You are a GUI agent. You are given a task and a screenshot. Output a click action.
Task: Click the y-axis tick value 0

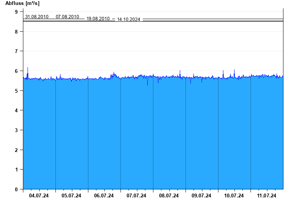16,189
